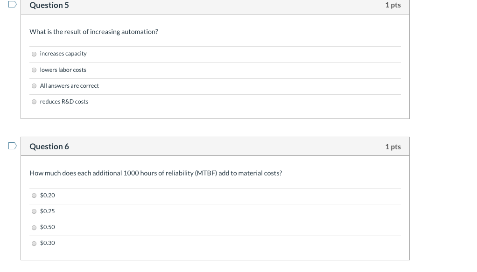Select the $0.25 radio option
The height and width of the screenshot is (272, 477).
[34, 211]
